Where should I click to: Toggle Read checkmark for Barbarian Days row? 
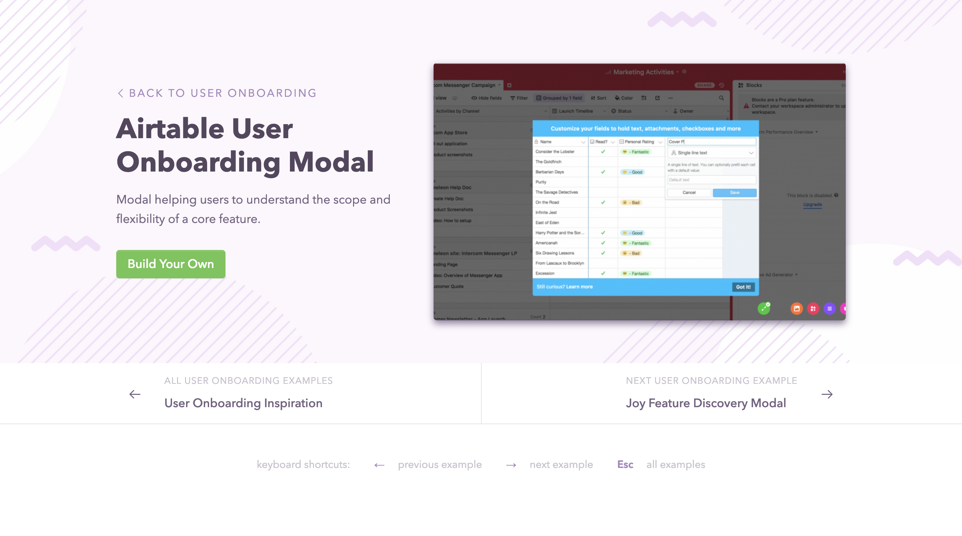click(603, 172)
